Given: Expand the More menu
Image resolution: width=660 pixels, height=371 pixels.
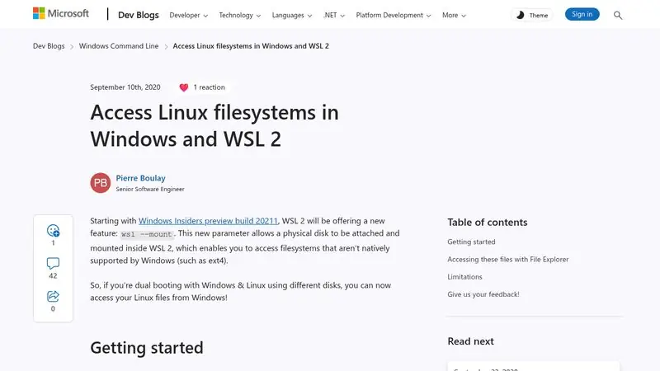Looking at the screenshot, I should pyautogui.click(x=454, y=15).
